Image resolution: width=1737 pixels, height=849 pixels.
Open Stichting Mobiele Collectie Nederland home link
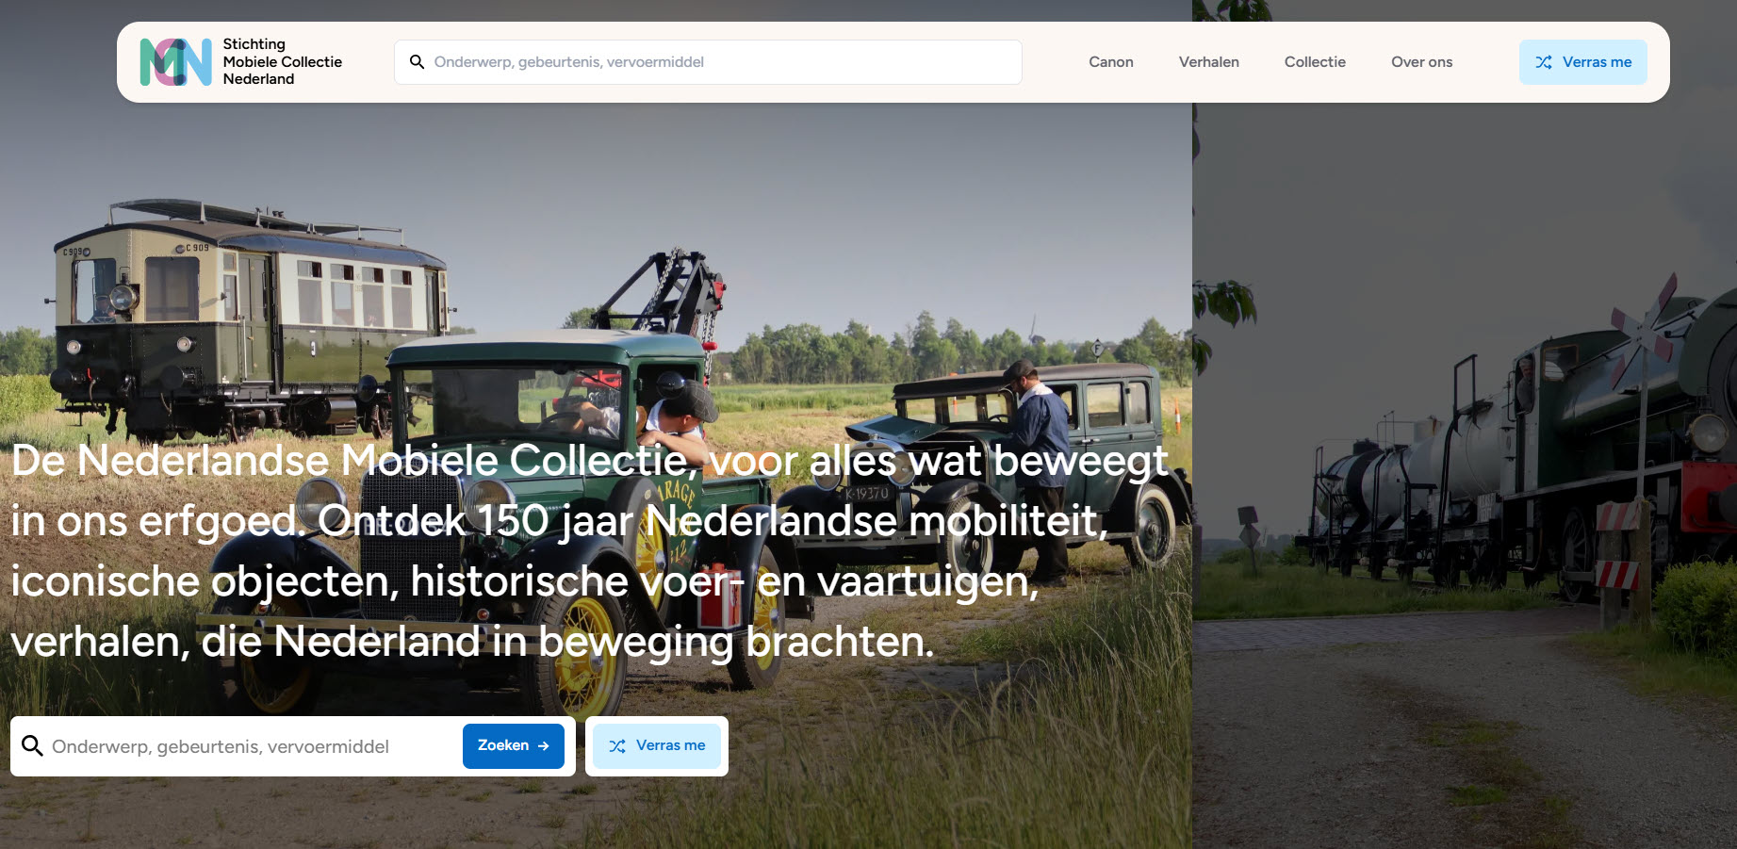[x=241, y=62]
